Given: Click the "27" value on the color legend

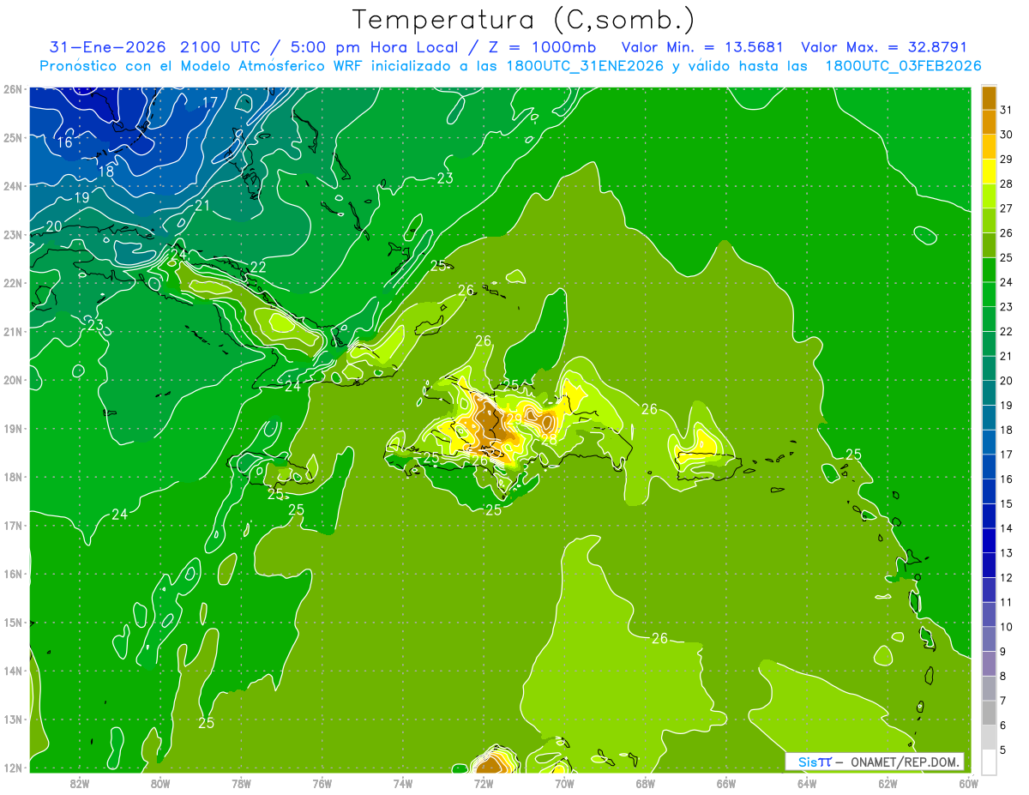Looking at the screenshot, I should click(1006, 208).
